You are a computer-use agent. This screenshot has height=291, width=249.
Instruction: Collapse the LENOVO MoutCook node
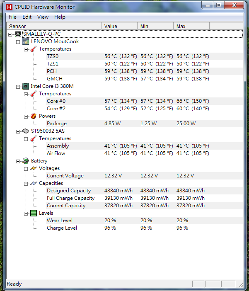click(18, 42)
